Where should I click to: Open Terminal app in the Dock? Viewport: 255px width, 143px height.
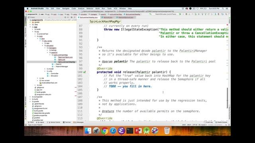pyautogui.click(x=130, y=131)
